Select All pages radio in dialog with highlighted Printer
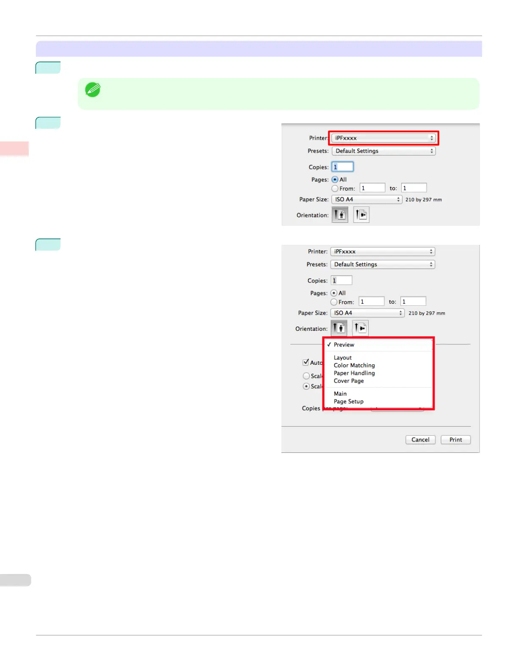The width and height of the screenshot is (518, 671). point(335,180)
